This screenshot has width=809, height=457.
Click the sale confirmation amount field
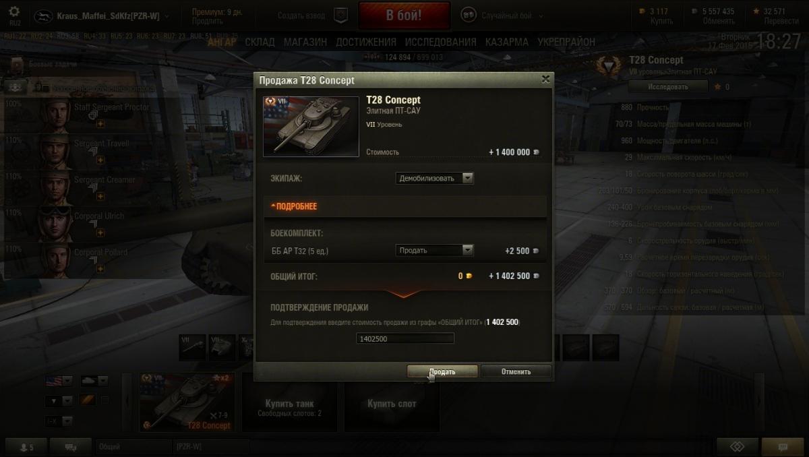coord(405,338)
